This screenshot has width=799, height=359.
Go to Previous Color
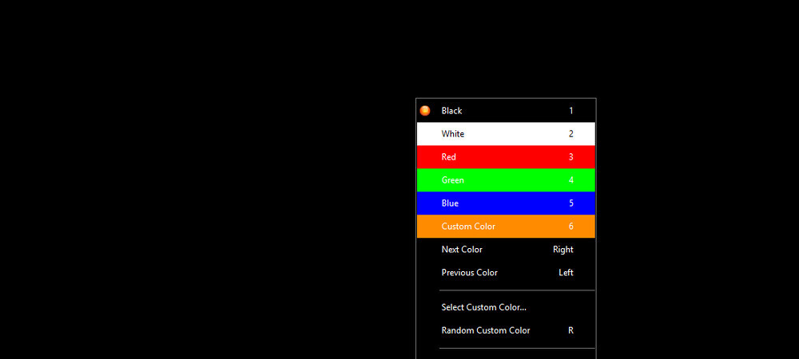(x=469, y=273)
